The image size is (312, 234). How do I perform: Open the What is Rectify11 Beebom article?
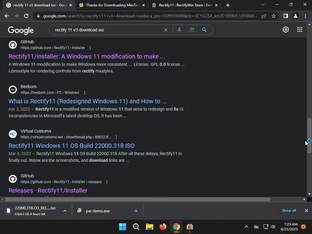click(x=87, y=101)
